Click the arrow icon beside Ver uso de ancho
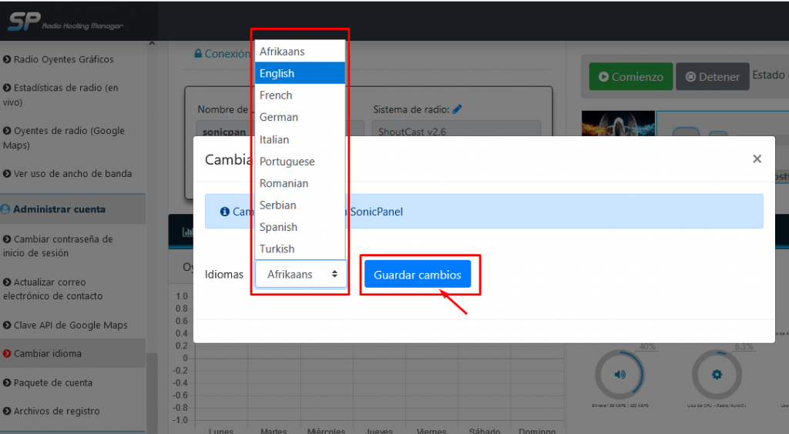The width and height of the screenshot is (789, 434). click(7, 174)
